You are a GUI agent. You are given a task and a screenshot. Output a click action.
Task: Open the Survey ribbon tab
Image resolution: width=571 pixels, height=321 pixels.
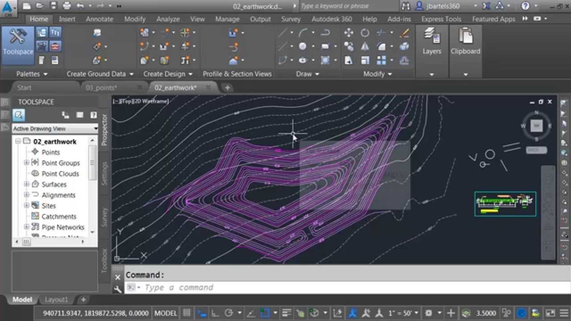pos(291,19)
